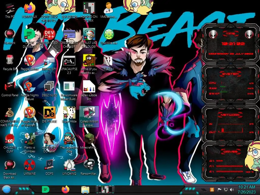
Task: Launch Peggle World of Warcraft
Action: point(29,117)
